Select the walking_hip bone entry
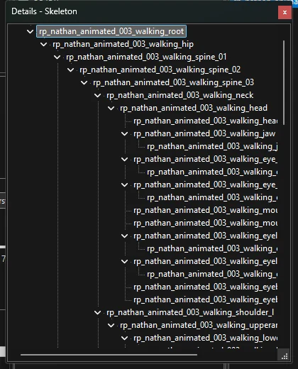Image resolution: width=298 pixels, height=369 pixels. click(123, 44)
